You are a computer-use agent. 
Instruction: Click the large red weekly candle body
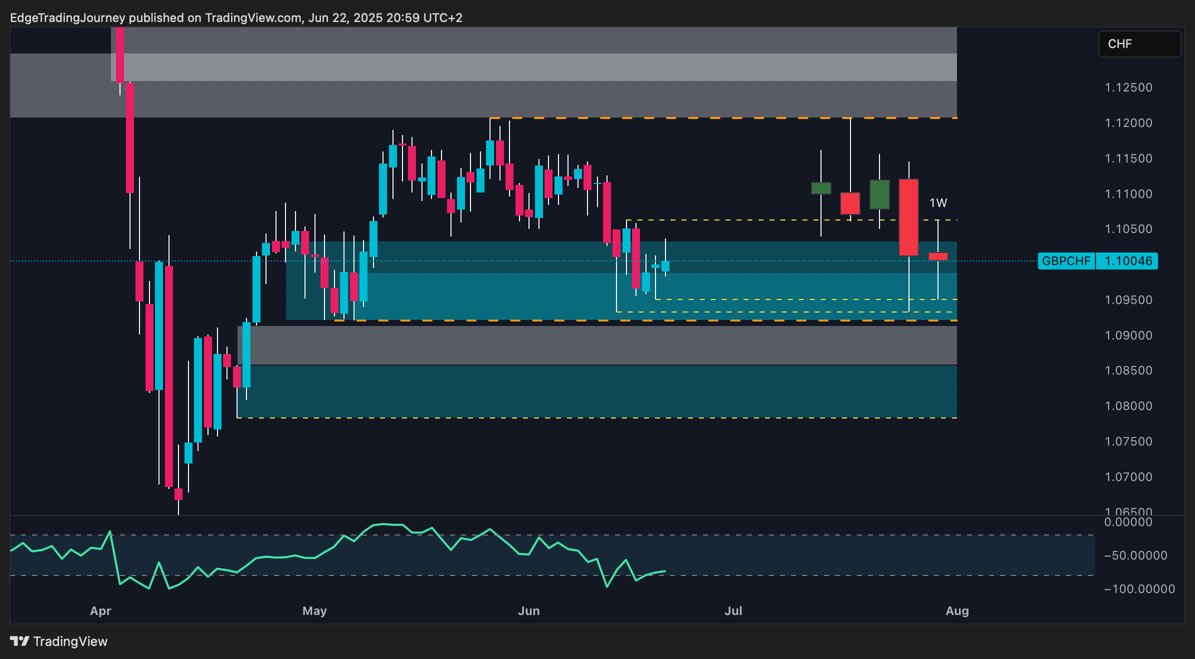[908, 217]
